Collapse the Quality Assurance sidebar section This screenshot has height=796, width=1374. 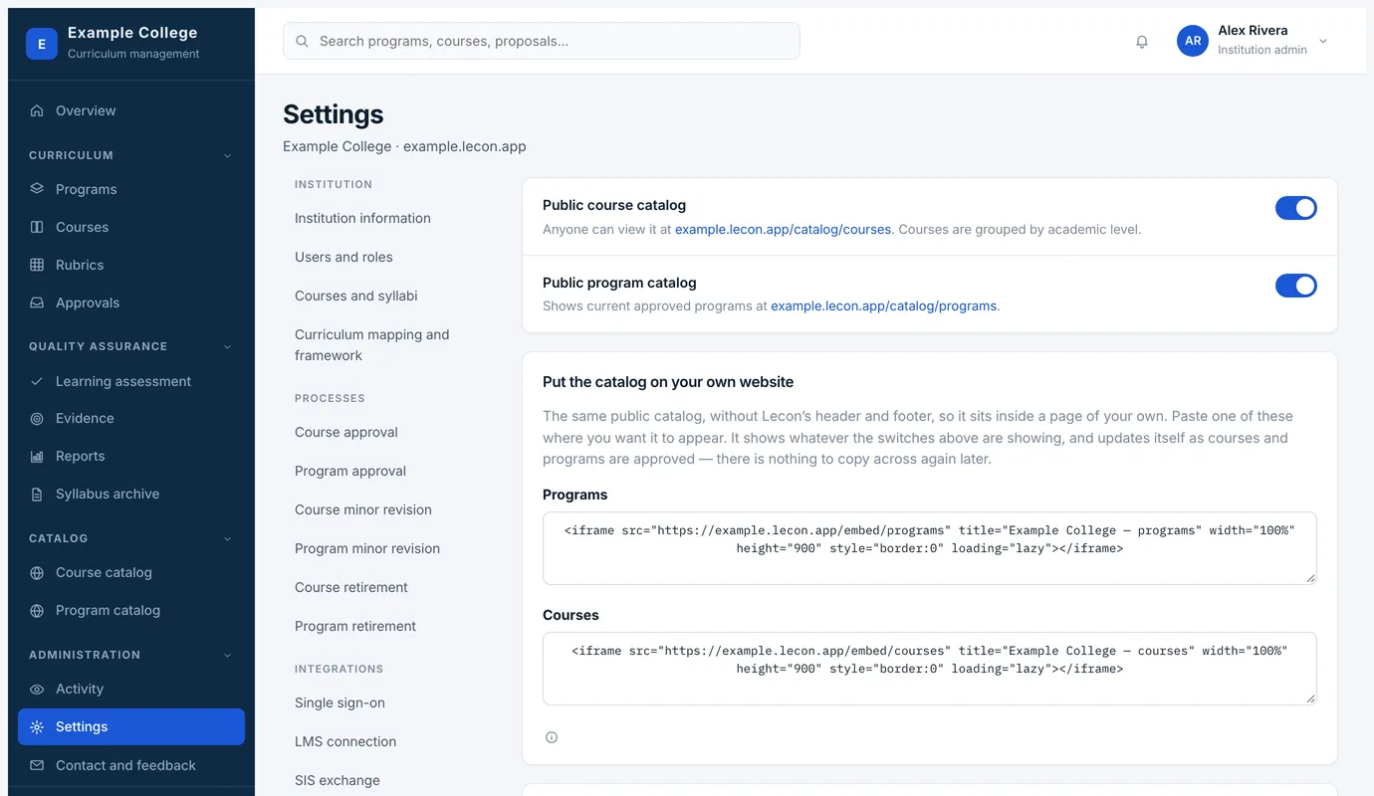pyautogui.click(x=227, y=347)
